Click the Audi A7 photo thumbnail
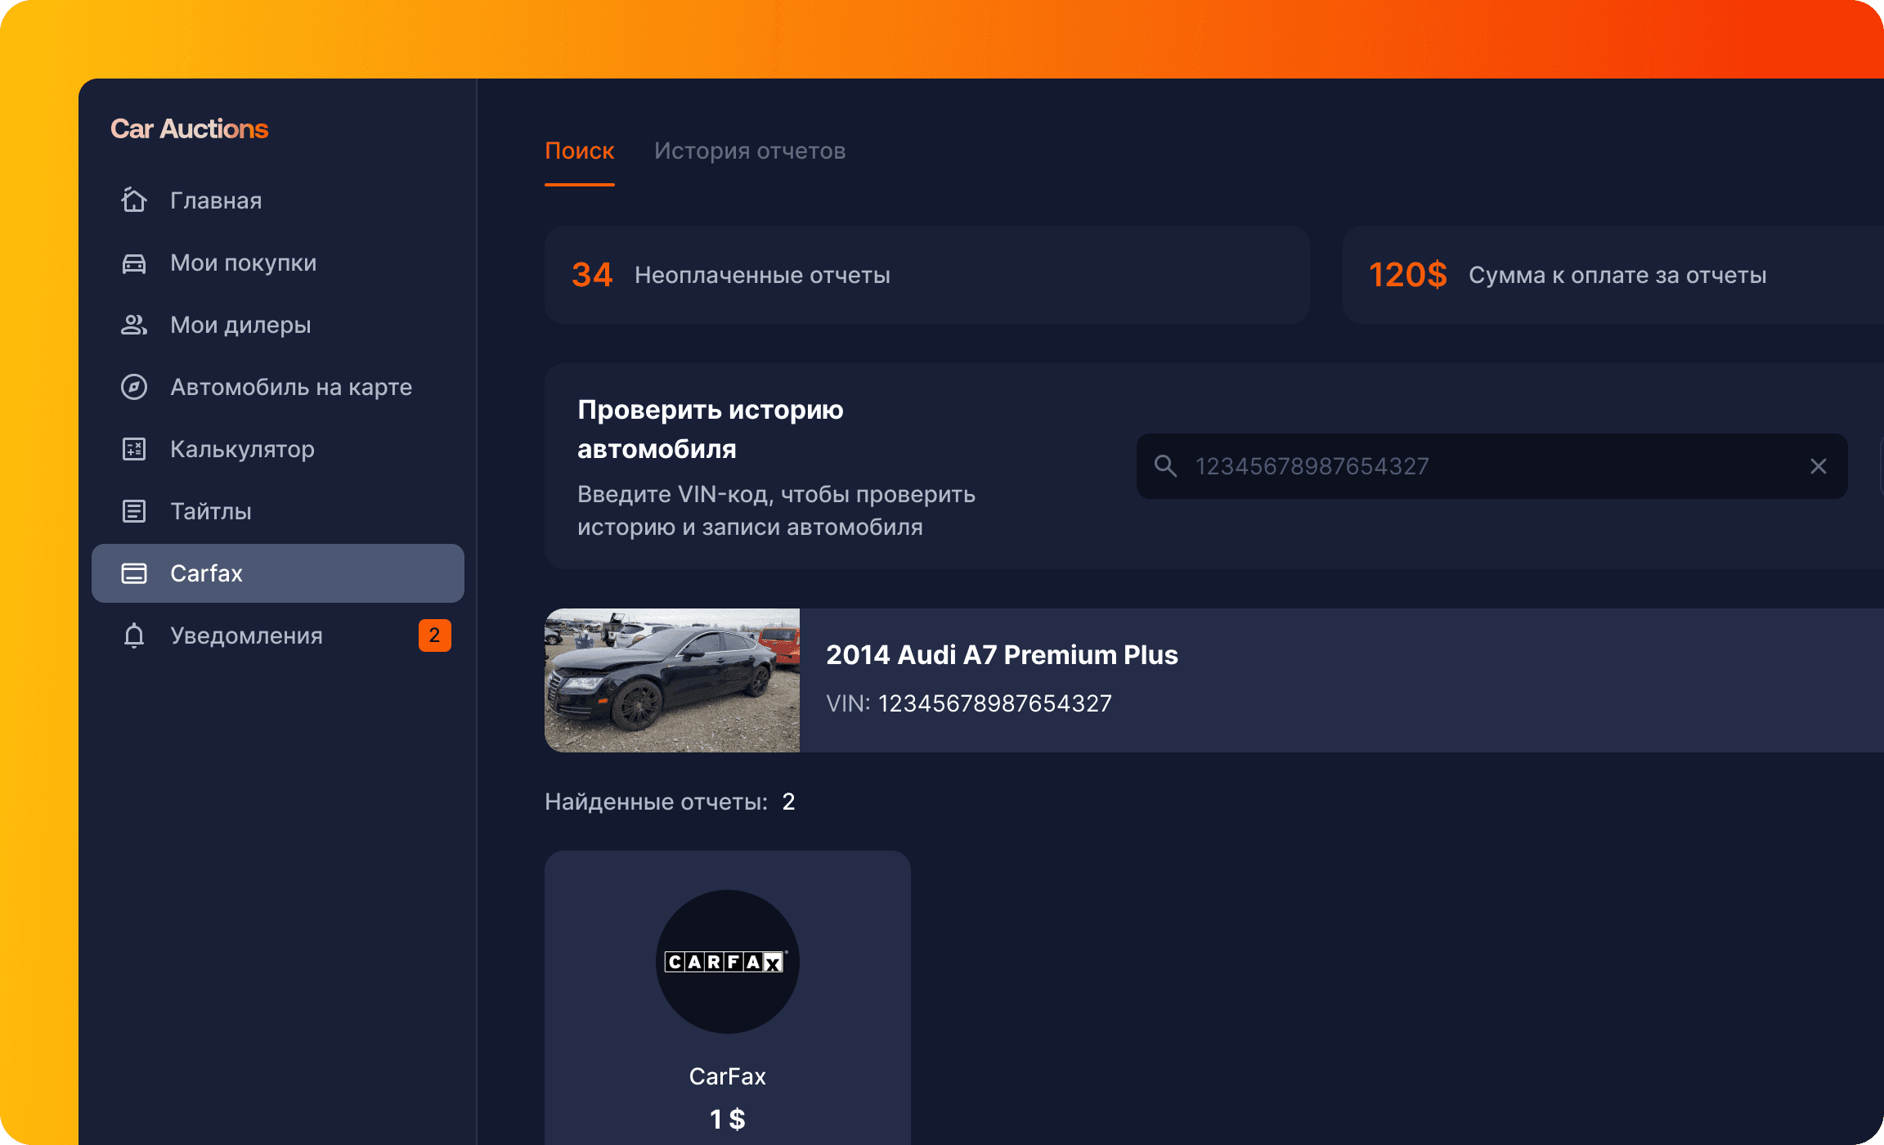This screenshot has width=1884, height=1145. [672, 680]
